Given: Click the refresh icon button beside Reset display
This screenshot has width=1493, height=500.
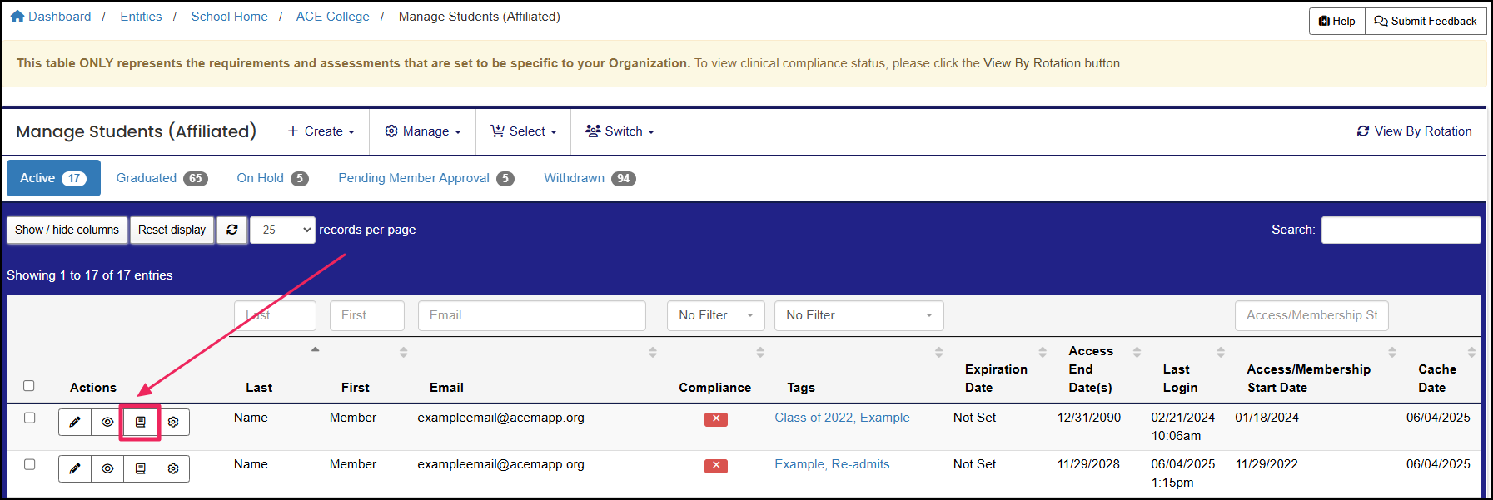Looking at the screenshot, I should 232,230.
